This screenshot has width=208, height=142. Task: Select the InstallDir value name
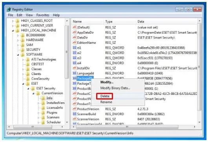coord(83,68)
